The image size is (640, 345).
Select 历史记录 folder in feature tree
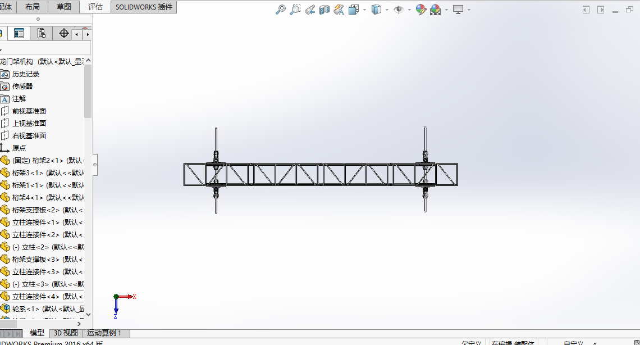coord(26,74)
